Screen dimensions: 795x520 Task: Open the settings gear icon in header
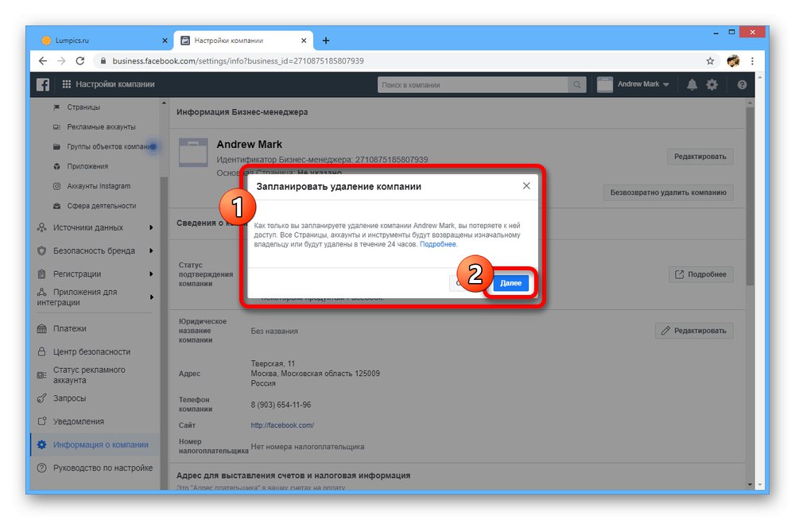[712, 85]
